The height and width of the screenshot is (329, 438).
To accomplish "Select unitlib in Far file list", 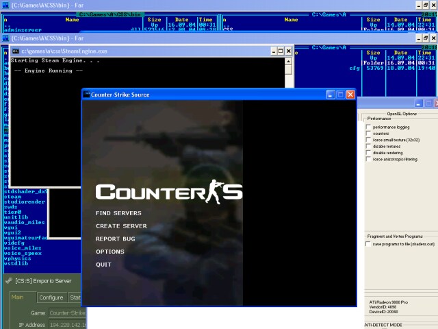I will tap(16, 217).
